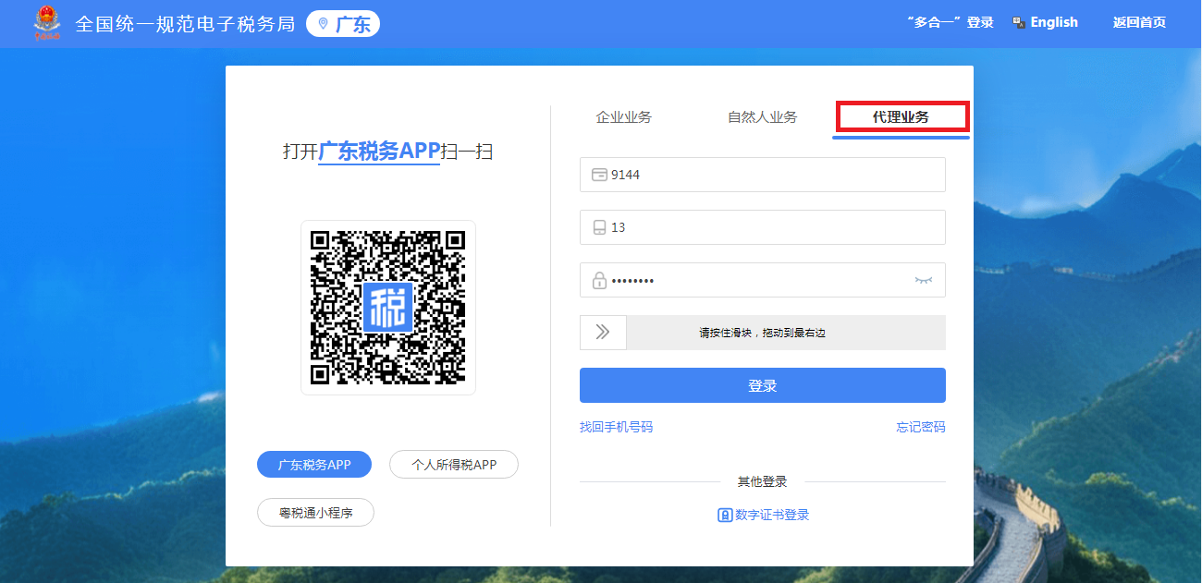Click the certificate icon beside 数字证书登录
This screenshot has height=583, width=1202.
click(x=725, y=515)
